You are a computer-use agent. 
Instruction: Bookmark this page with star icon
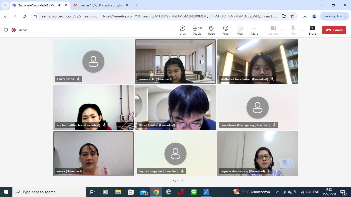292,16
